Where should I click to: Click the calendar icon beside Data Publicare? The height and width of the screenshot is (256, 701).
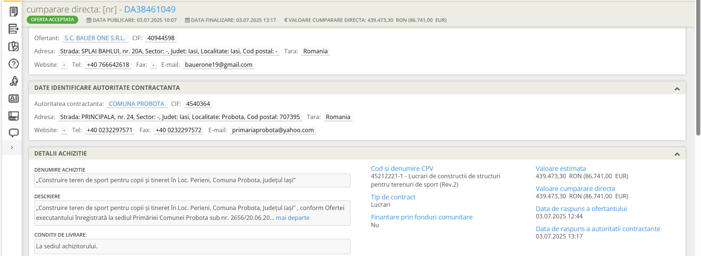(x=89, y=20)
